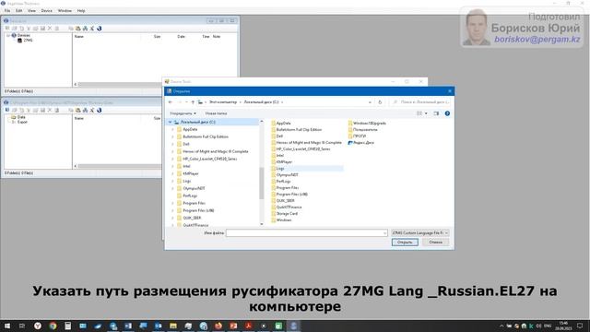
Task: Launch Firefox from the taskbar
Action: [x=218, y=326]
